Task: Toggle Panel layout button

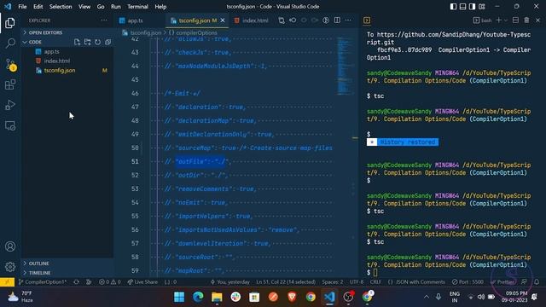Action: [x=462, y=7]
